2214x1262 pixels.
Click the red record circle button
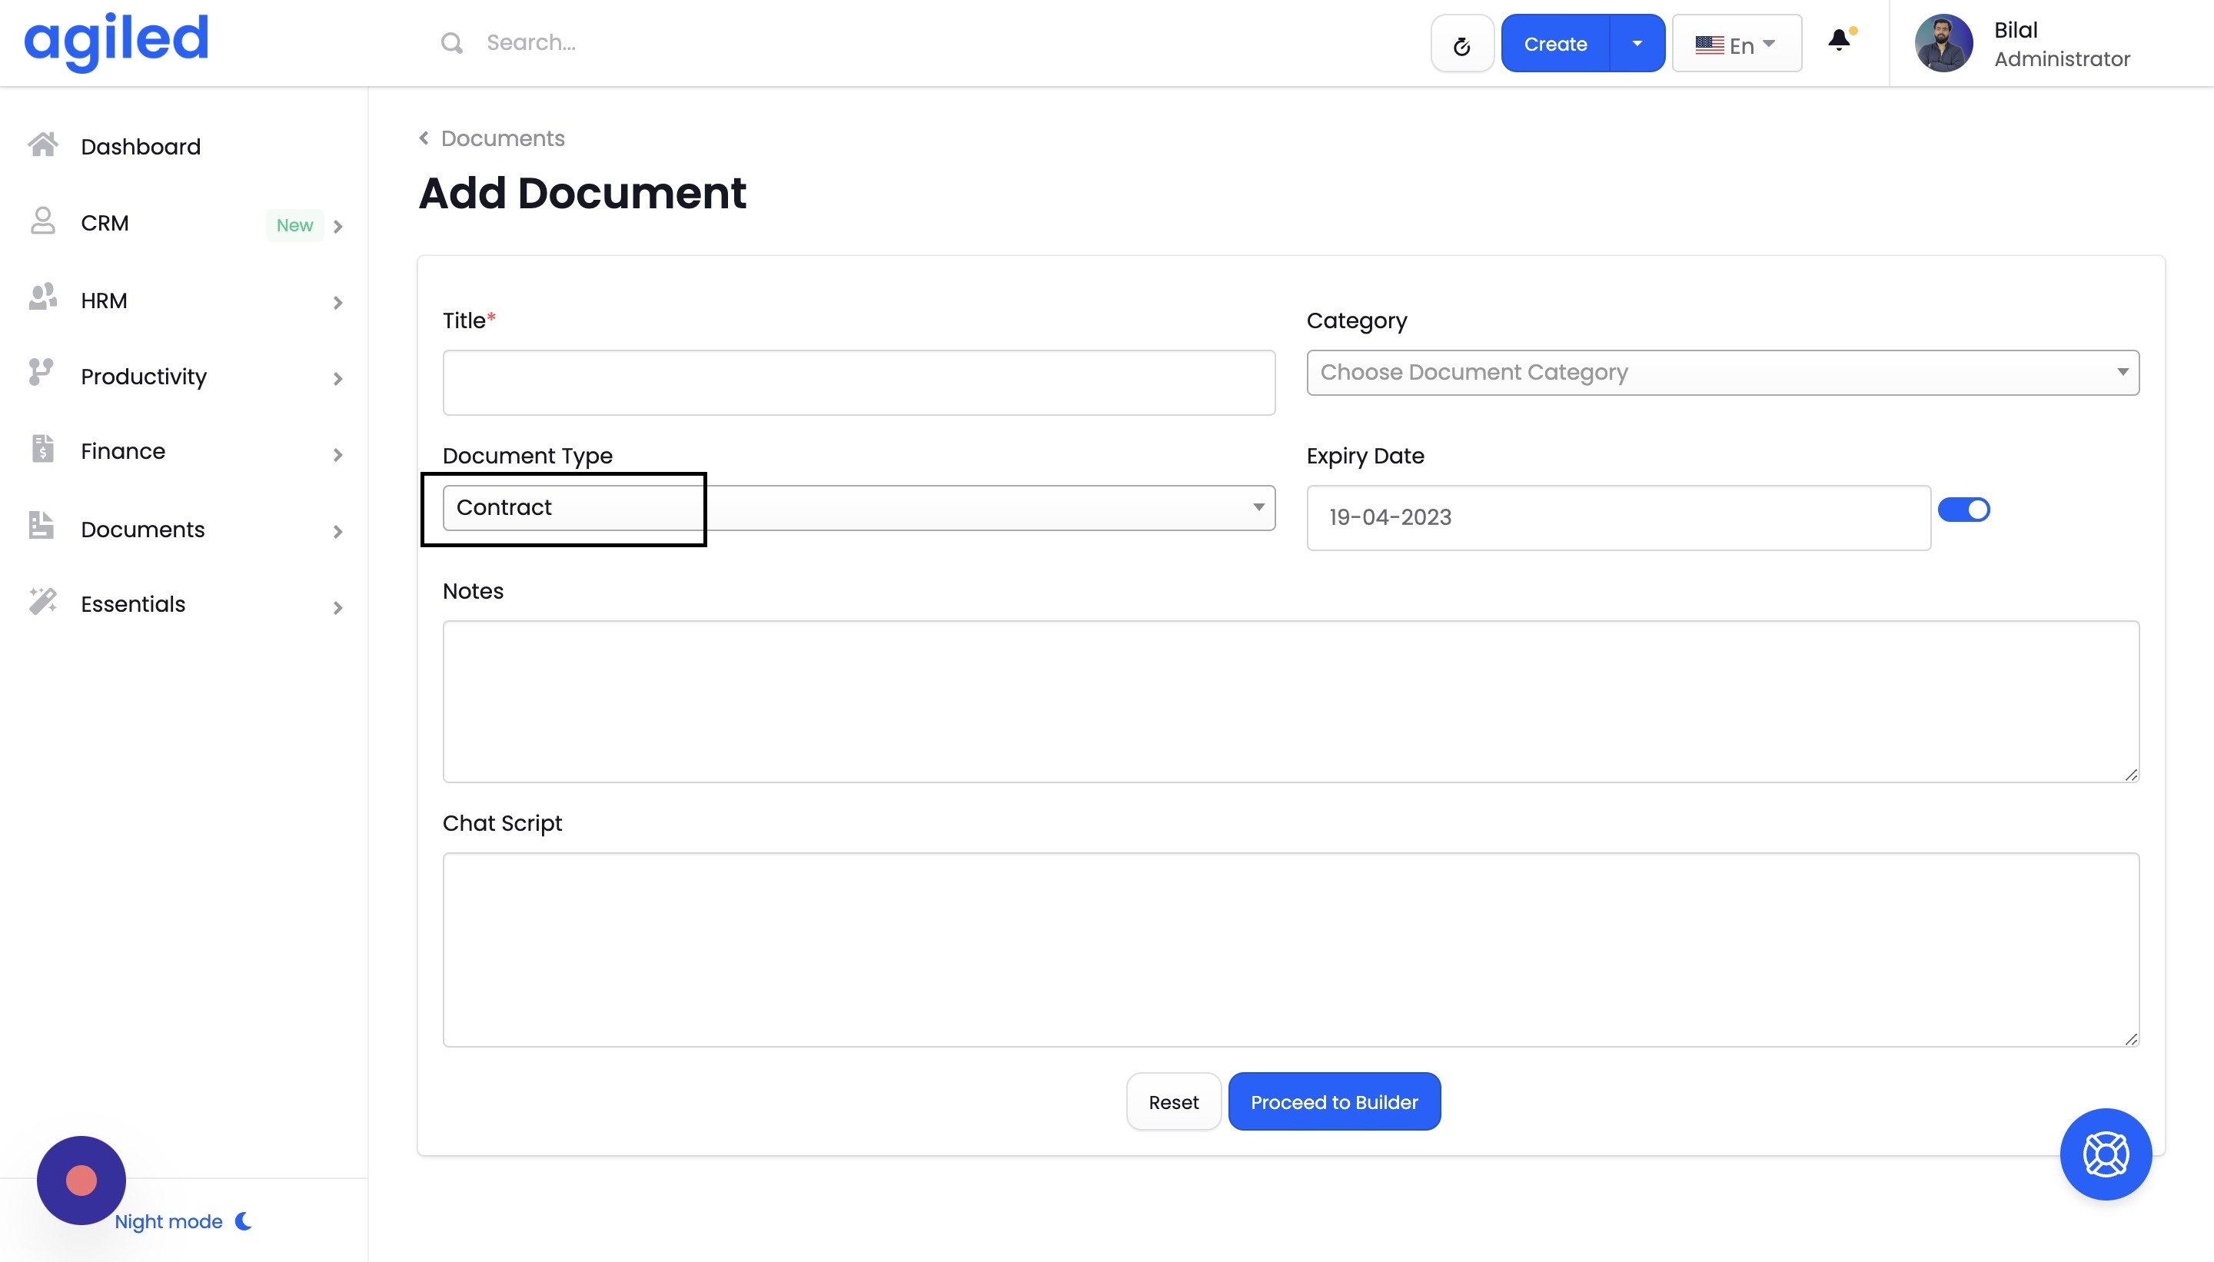pyautogui.click(x=81, y=1180)
